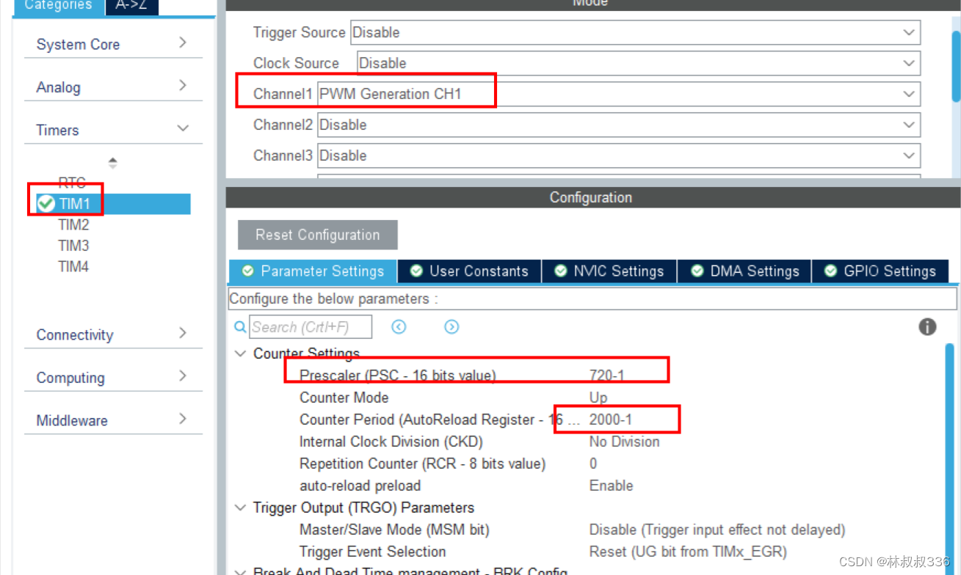
Task: Click the Counter Mode value Up
Action: (x=598, y=398)
